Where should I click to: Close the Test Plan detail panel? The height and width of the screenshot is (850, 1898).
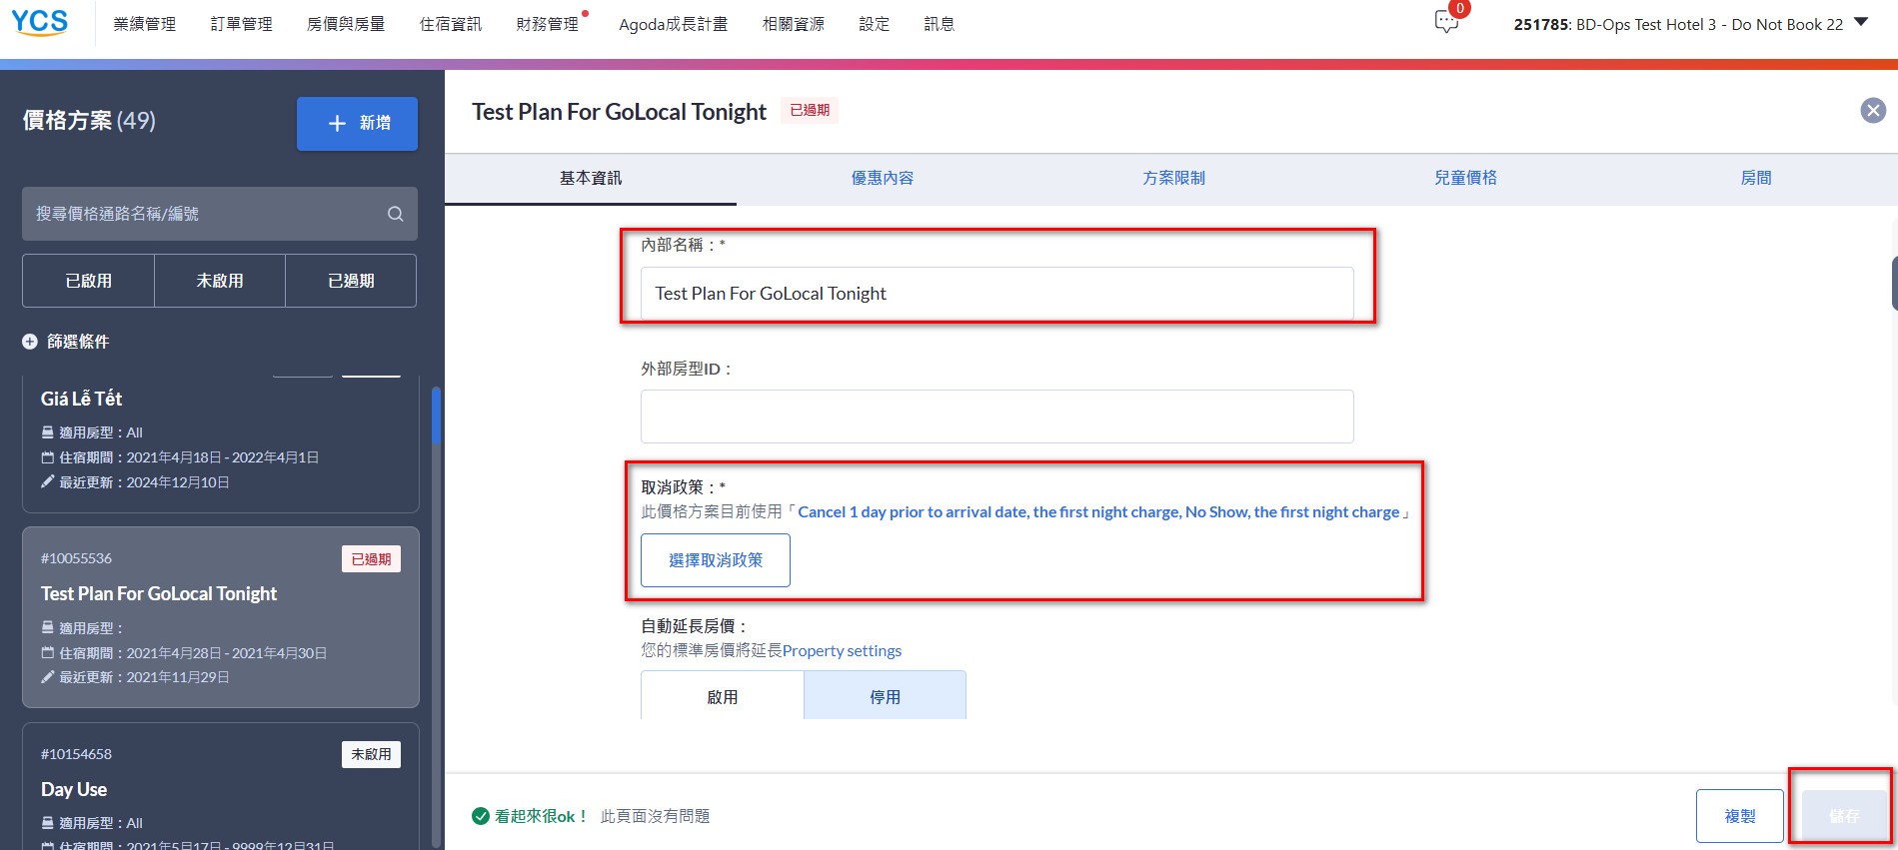[x=1873, y=111]
